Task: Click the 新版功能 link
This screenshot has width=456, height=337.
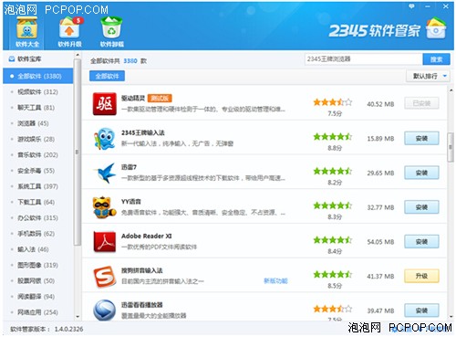Action: pos(275,280)
